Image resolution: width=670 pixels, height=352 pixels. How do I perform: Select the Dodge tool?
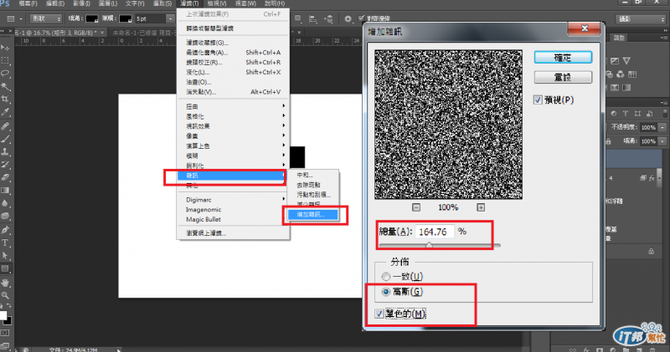[5, 216]
